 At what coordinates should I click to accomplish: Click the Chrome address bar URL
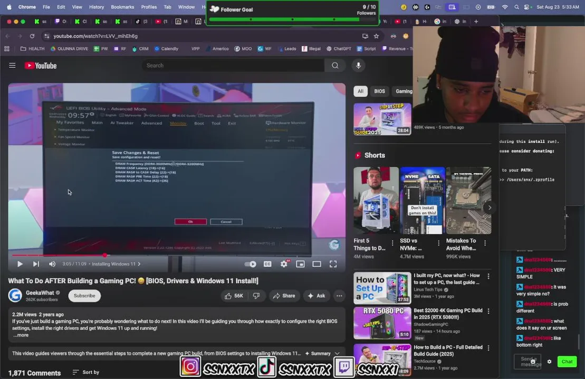[x=95, y=36]
